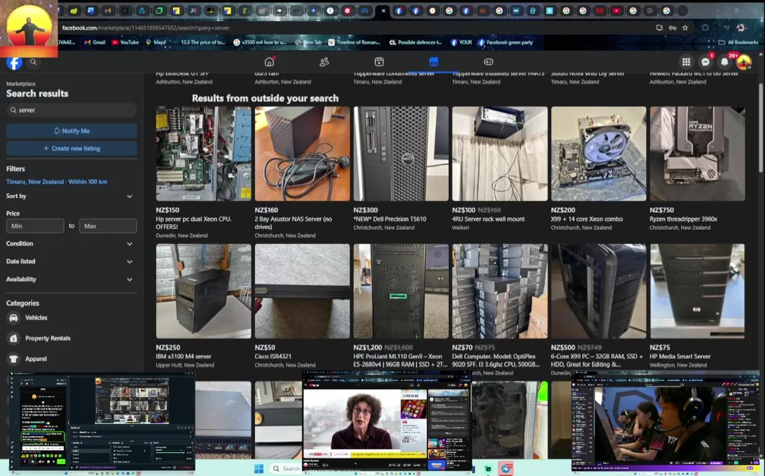Click the Min price field

tap(34, 226)
